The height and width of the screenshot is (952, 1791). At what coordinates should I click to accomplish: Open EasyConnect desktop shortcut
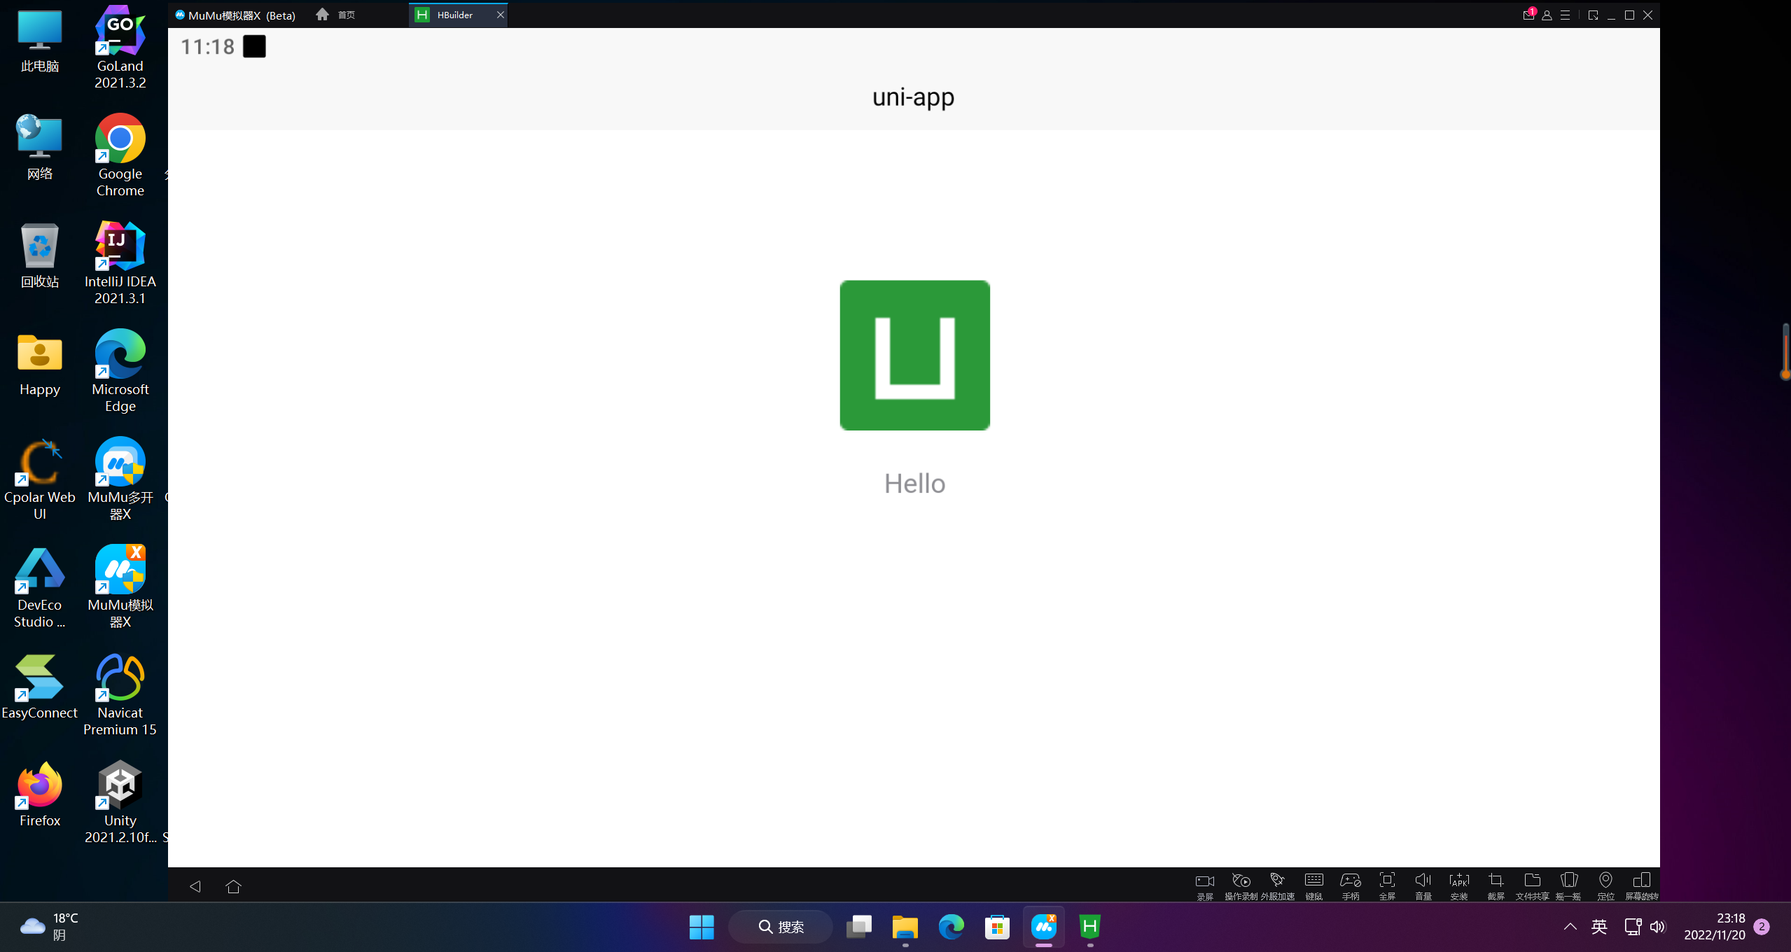40,687
